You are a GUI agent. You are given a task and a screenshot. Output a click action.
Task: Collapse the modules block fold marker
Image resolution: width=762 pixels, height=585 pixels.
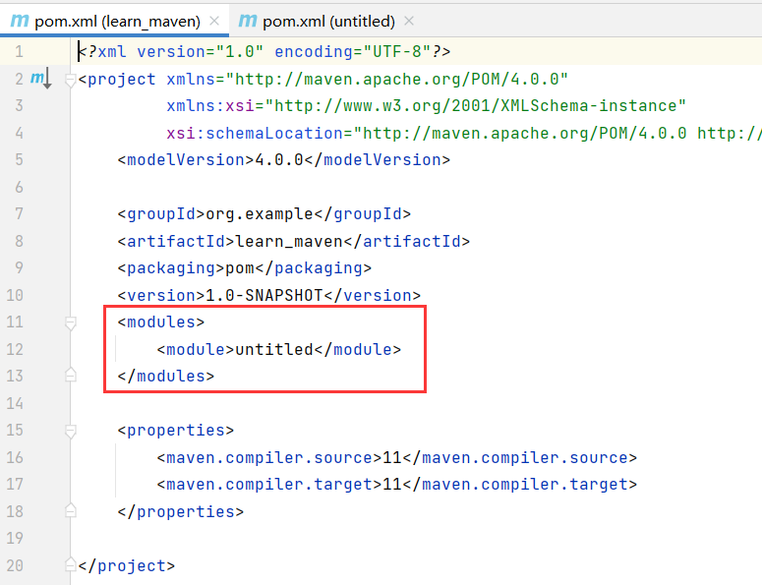[x=71, y=323]
